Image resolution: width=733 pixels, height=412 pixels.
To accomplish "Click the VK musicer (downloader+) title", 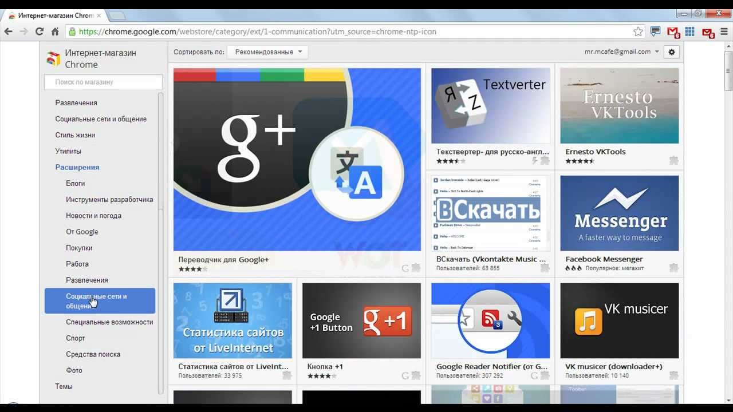I will 613,367.
